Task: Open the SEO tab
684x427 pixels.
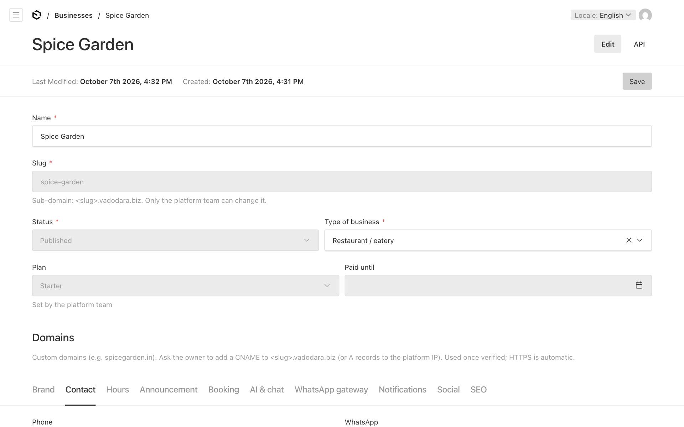Action: 478,390
